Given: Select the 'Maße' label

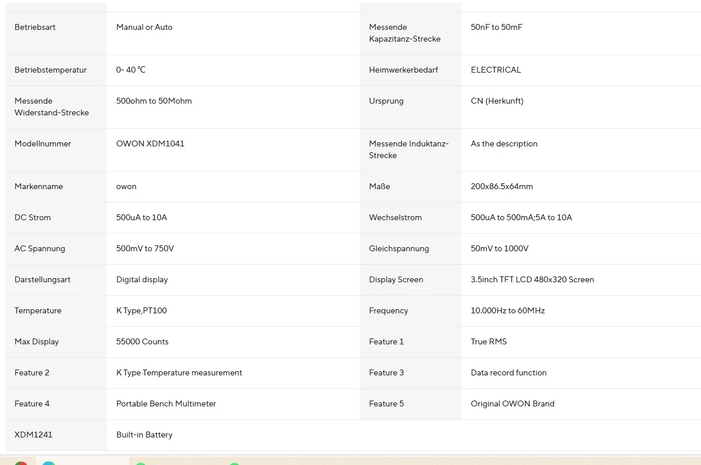Looking at the screenshot, I should [x=379, y=187].
